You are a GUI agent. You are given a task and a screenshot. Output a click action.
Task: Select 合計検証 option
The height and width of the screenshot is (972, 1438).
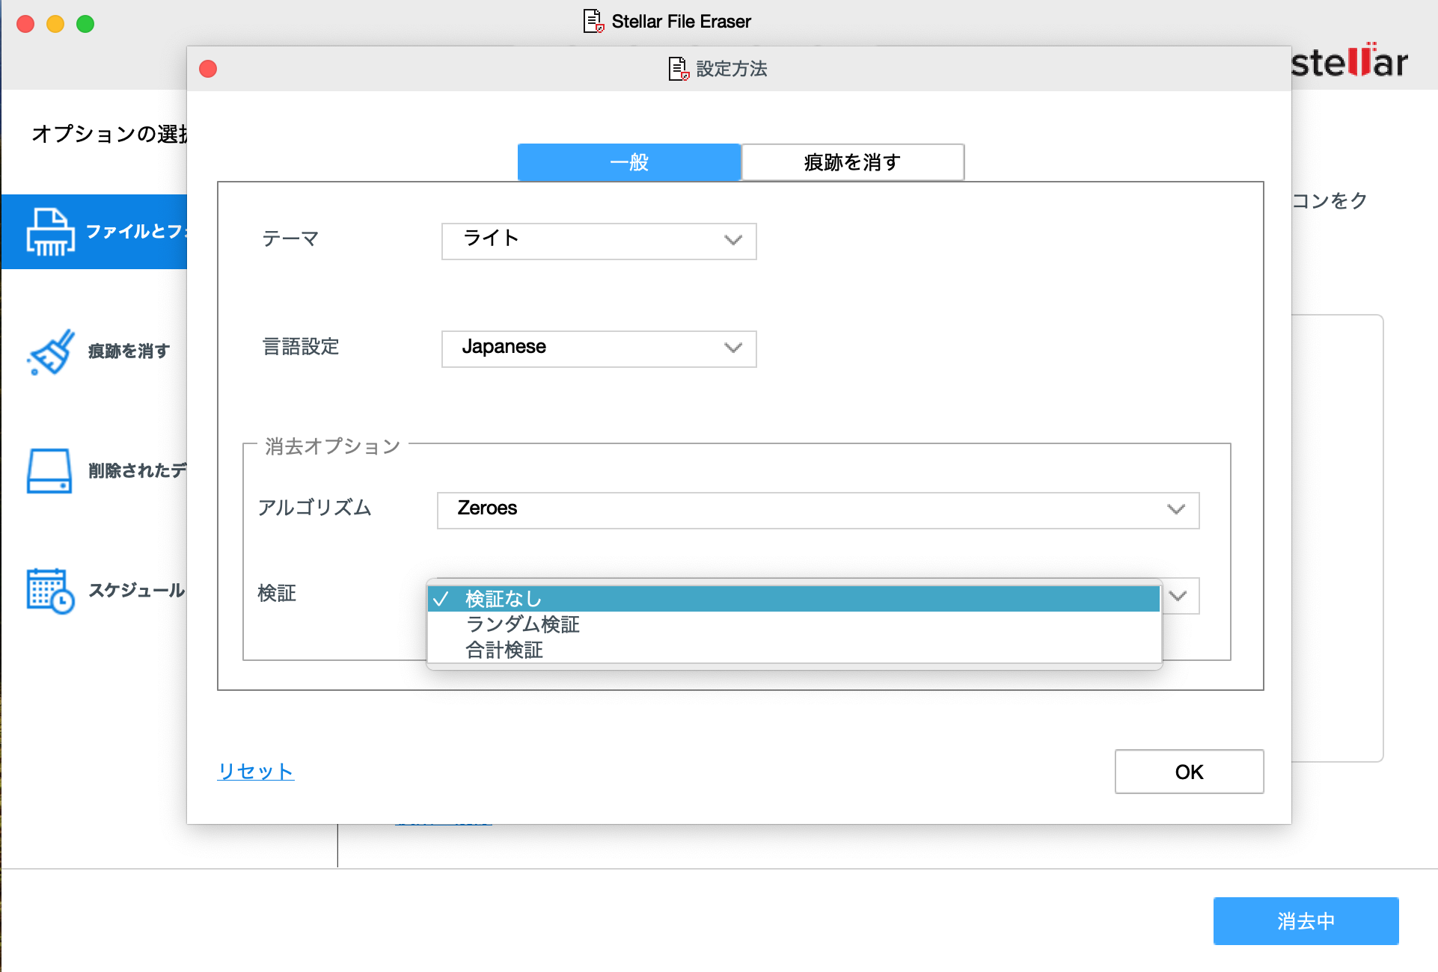pos(794,650)
